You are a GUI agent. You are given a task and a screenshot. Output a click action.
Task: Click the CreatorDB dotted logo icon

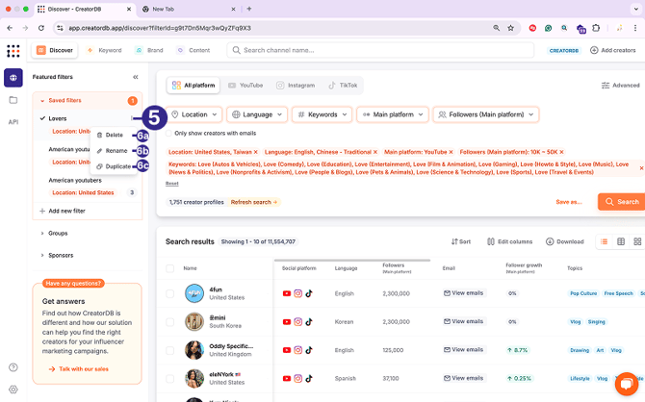click(x=13, y=51)
